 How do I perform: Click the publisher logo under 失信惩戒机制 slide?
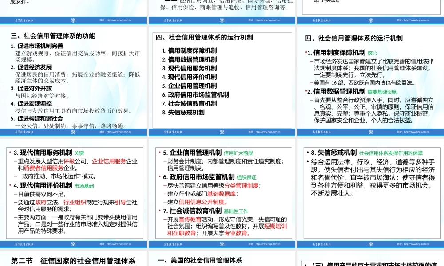[321, 244]
